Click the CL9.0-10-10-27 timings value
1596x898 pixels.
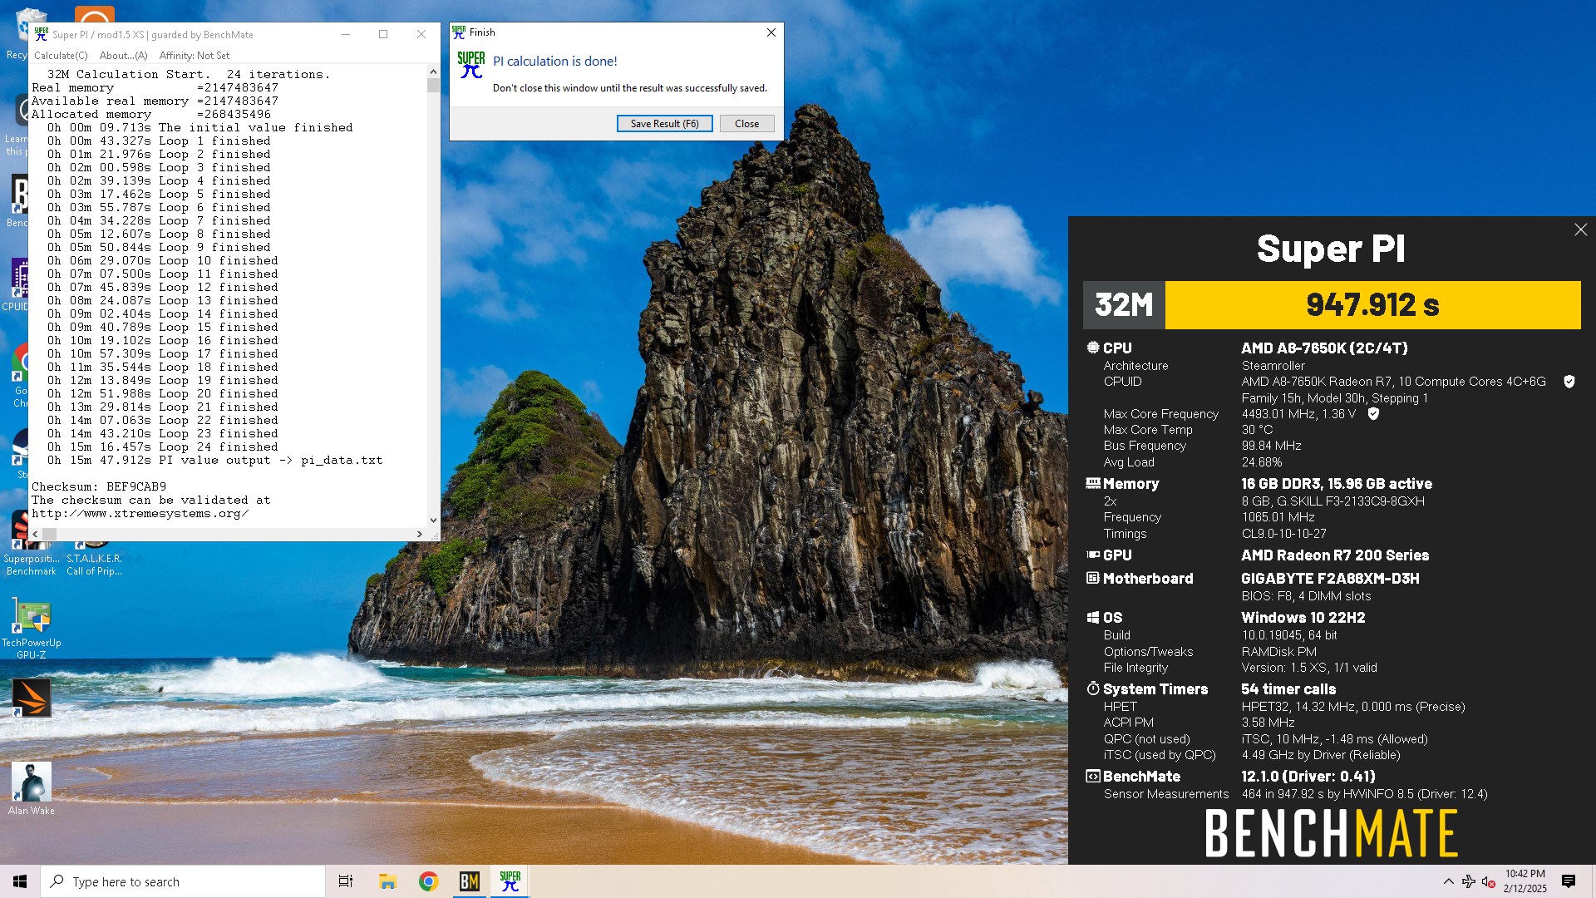pyautogui.click(x=1284, y=533)
